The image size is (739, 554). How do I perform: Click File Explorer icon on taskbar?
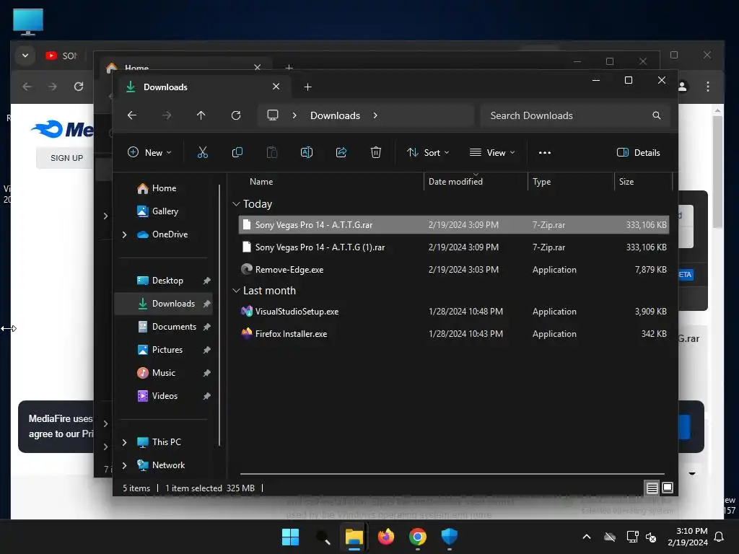354,537
